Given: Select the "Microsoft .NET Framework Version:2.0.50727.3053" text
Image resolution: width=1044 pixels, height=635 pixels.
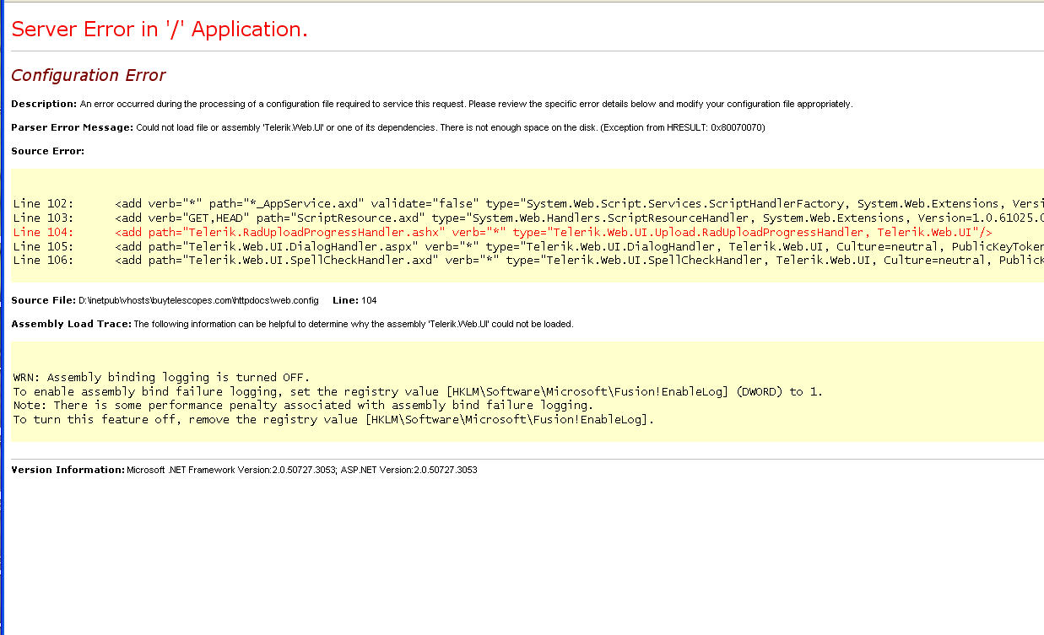Looking at the screenshot, I should point(231,470).
